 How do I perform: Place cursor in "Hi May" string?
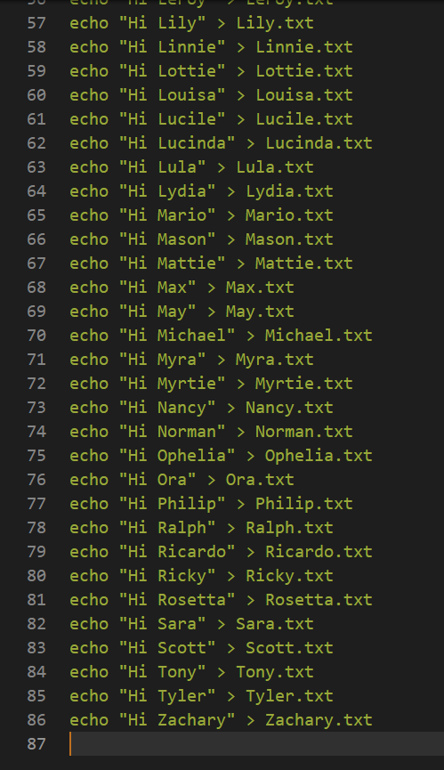click(x=157, y=312)
